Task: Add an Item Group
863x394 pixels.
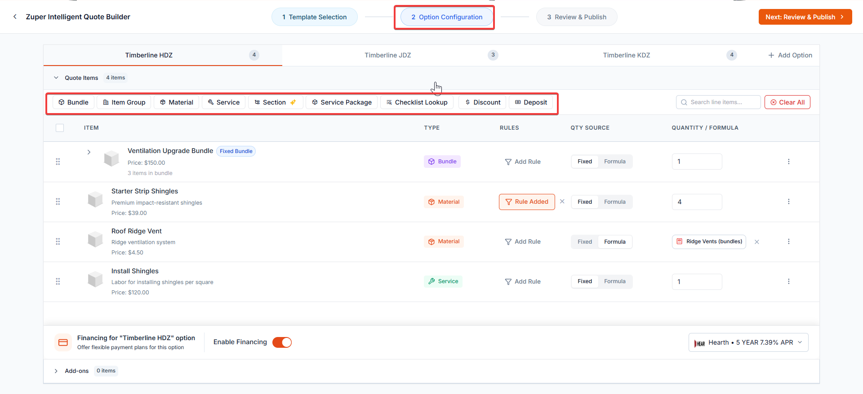Action: coord(124,102)
